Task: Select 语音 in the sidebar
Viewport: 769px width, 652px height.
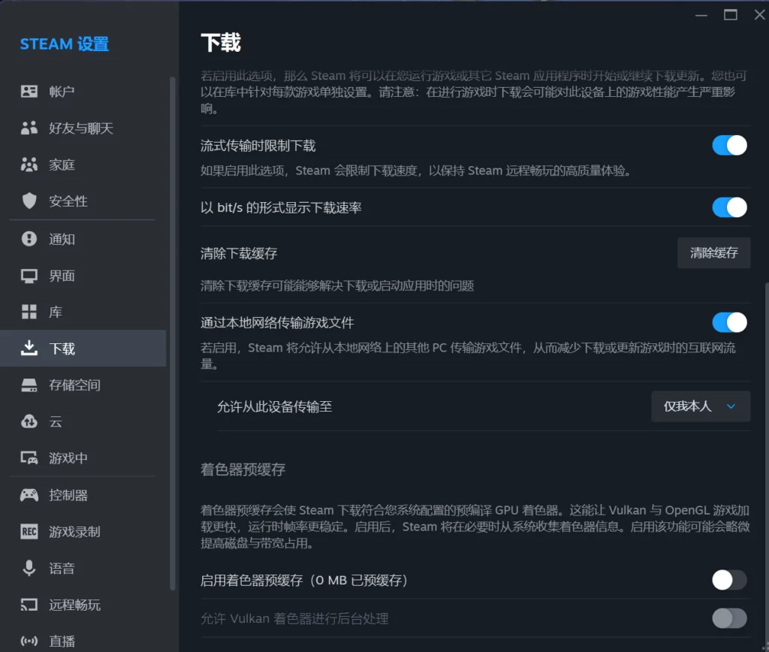Action: 83,568
